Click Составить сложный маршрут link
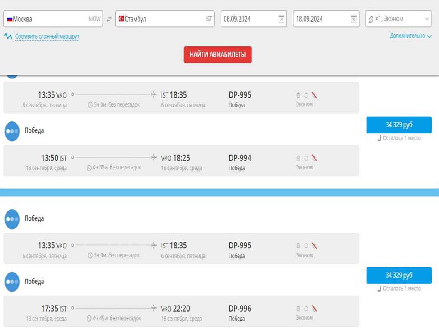 click(47, 36)
